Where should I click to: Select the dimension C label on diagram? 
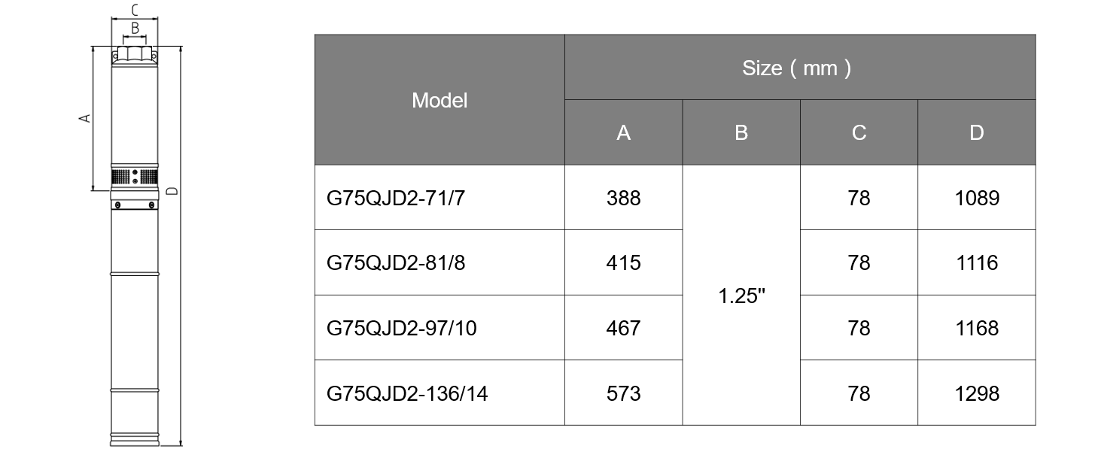click(x=134, y=10)
